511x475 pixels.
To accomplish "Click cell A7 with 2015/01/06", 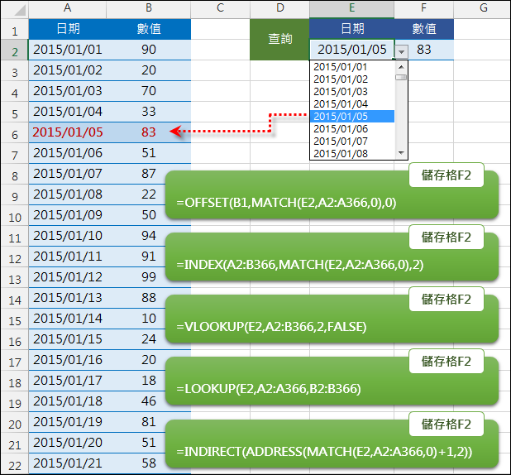I will click(x=68, y=153).
